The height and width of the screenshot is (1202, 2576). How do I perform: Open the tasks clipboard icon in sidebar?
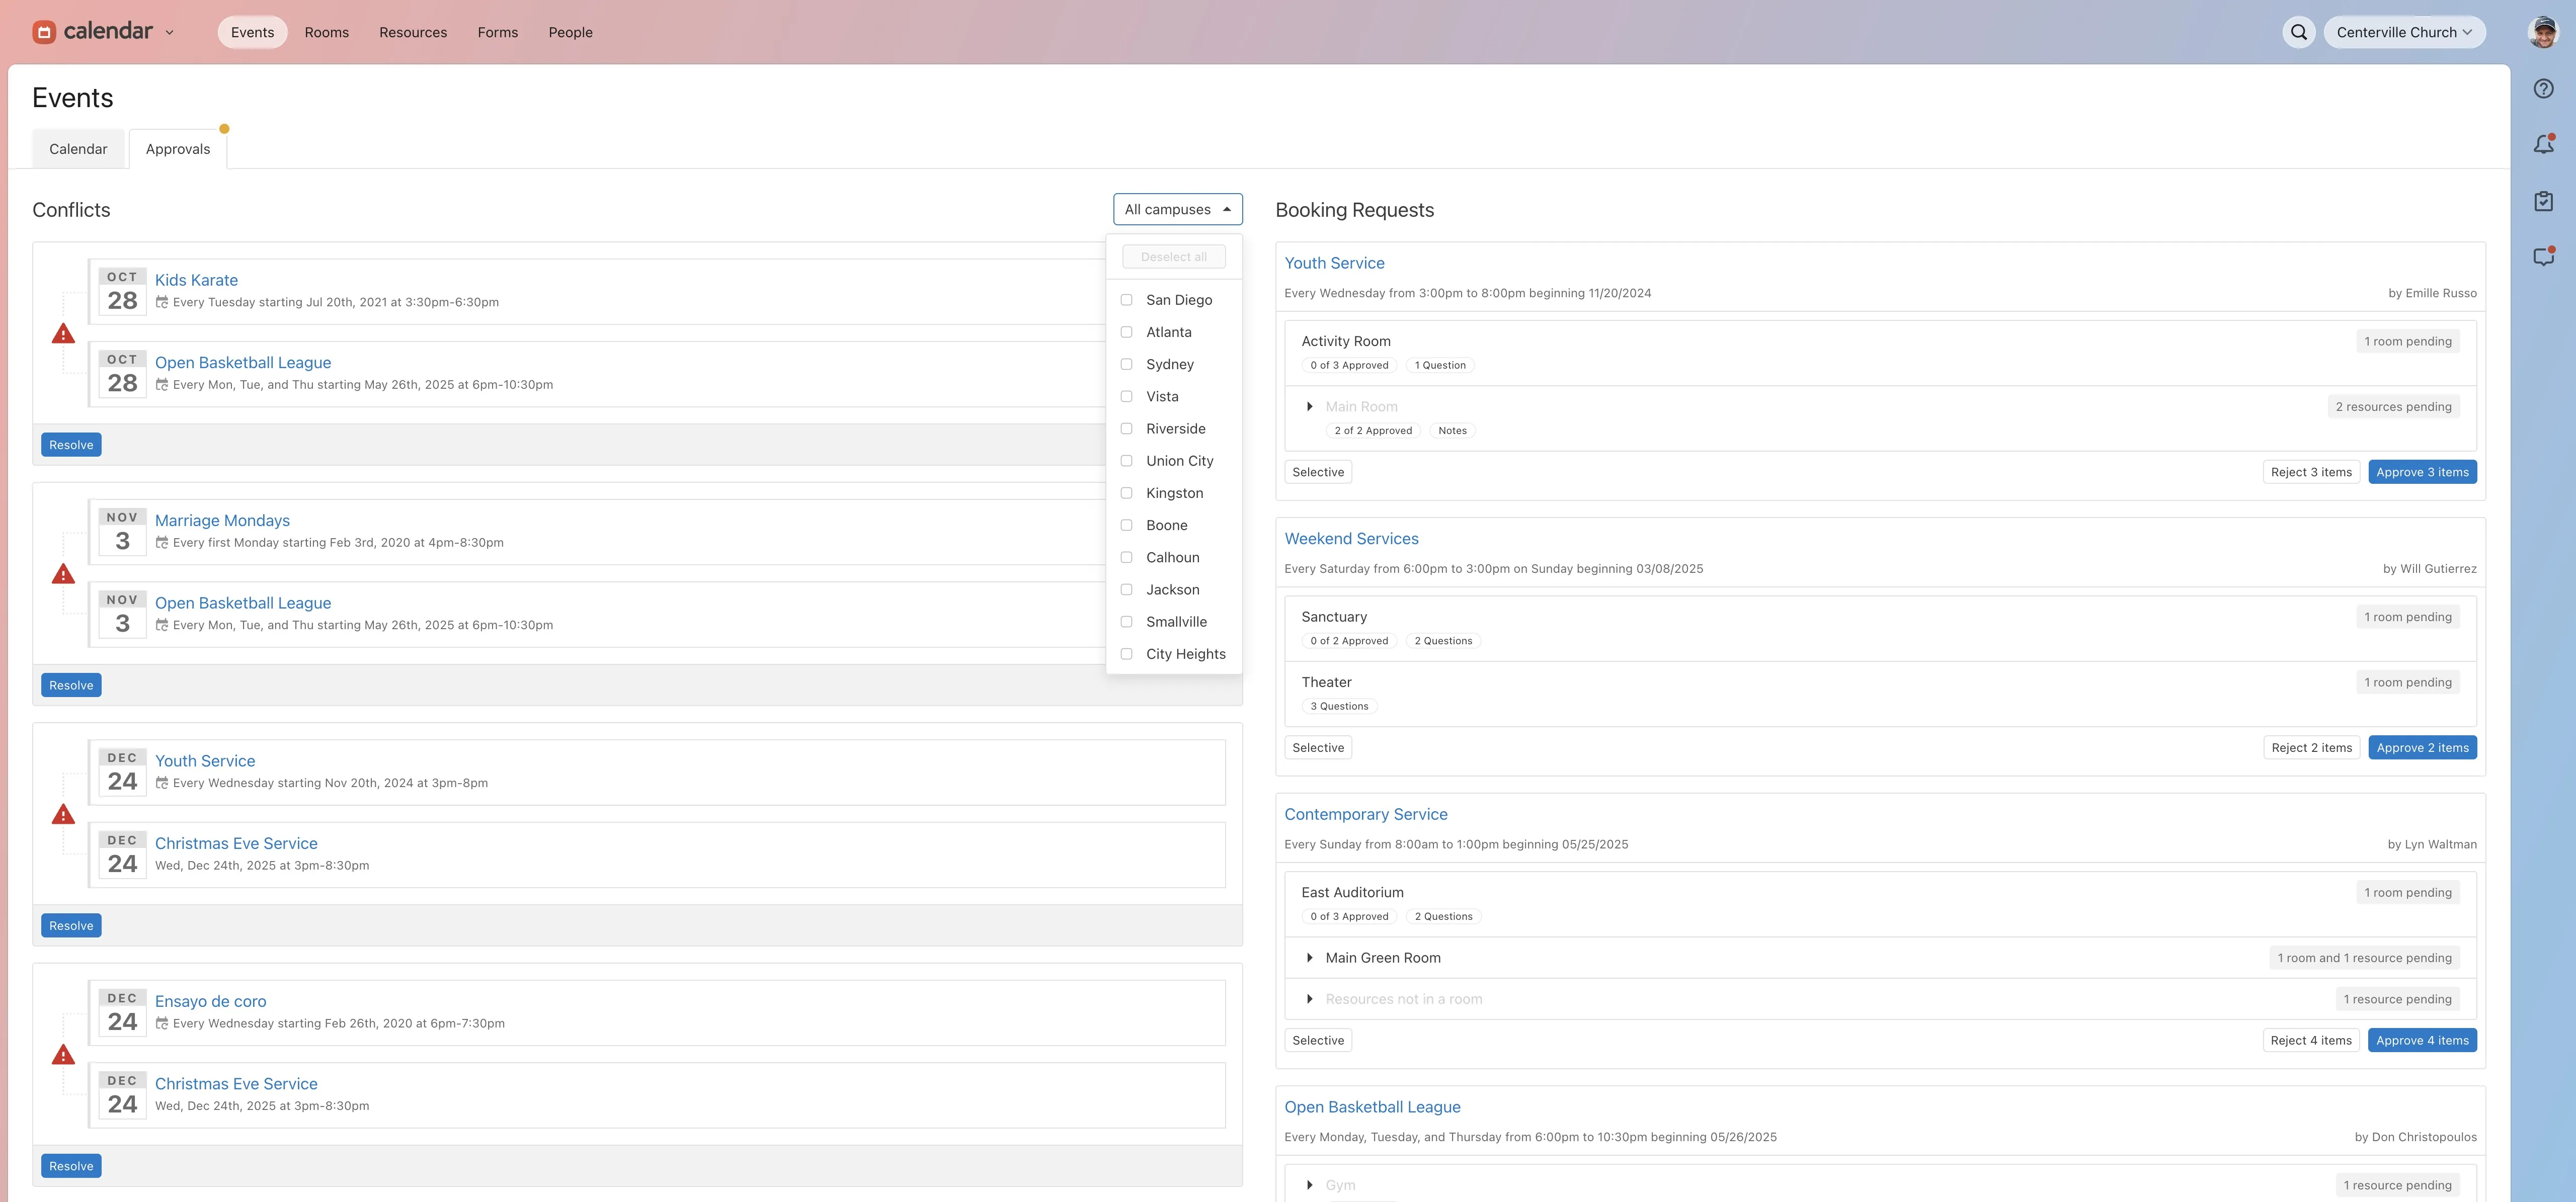(x=2543, y=201)
